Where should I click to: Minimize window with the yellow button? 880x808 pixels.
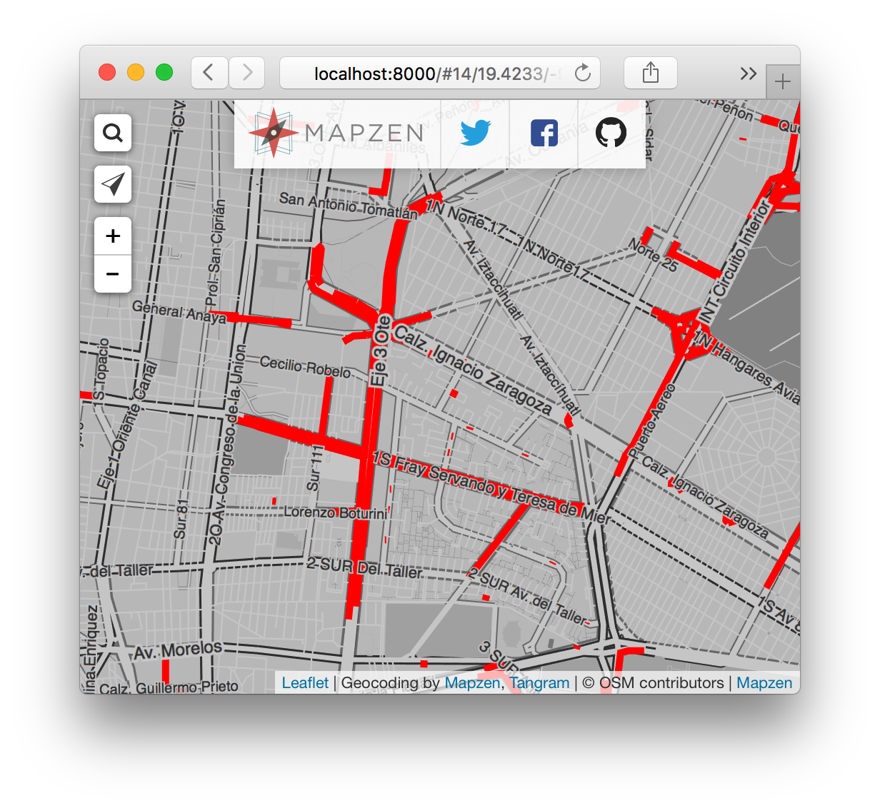click(136, 72)
